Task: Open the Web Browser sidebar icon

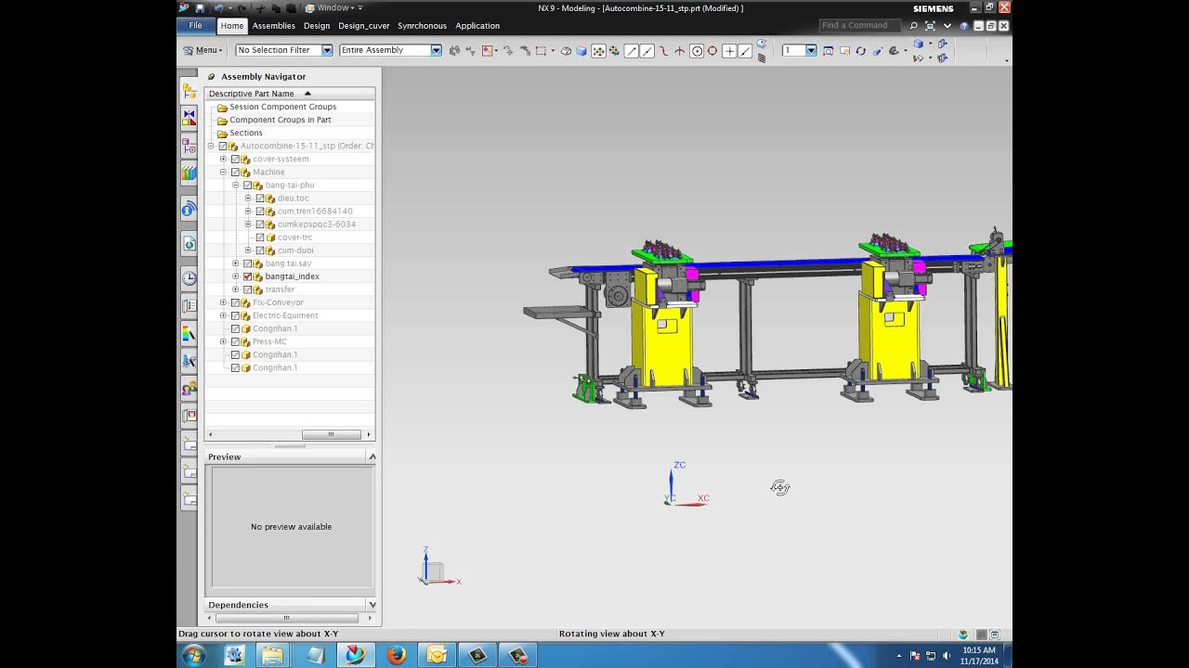Action: click(189, 244)
